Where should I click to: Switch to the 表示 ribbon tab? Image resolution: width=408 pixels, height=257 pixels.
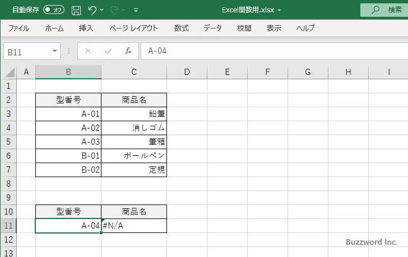coord(273,28)
